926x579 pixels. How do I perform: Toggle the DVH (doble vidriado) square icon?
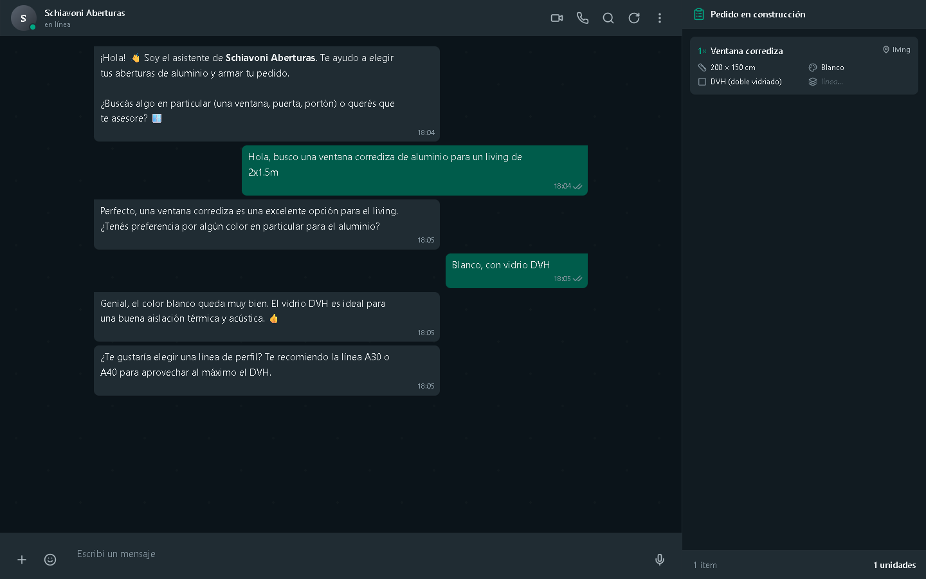702,82
